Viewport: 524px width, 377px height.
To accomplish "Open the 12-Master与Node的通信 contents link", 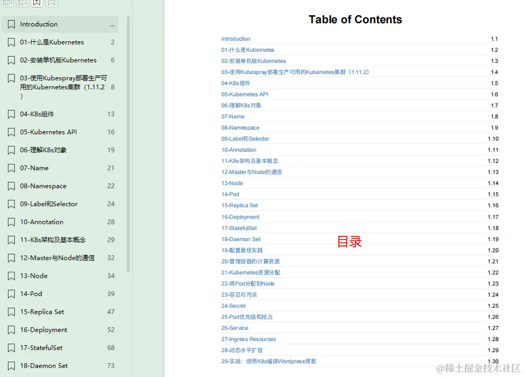I will pyautogui.click(x=251, y=172).
